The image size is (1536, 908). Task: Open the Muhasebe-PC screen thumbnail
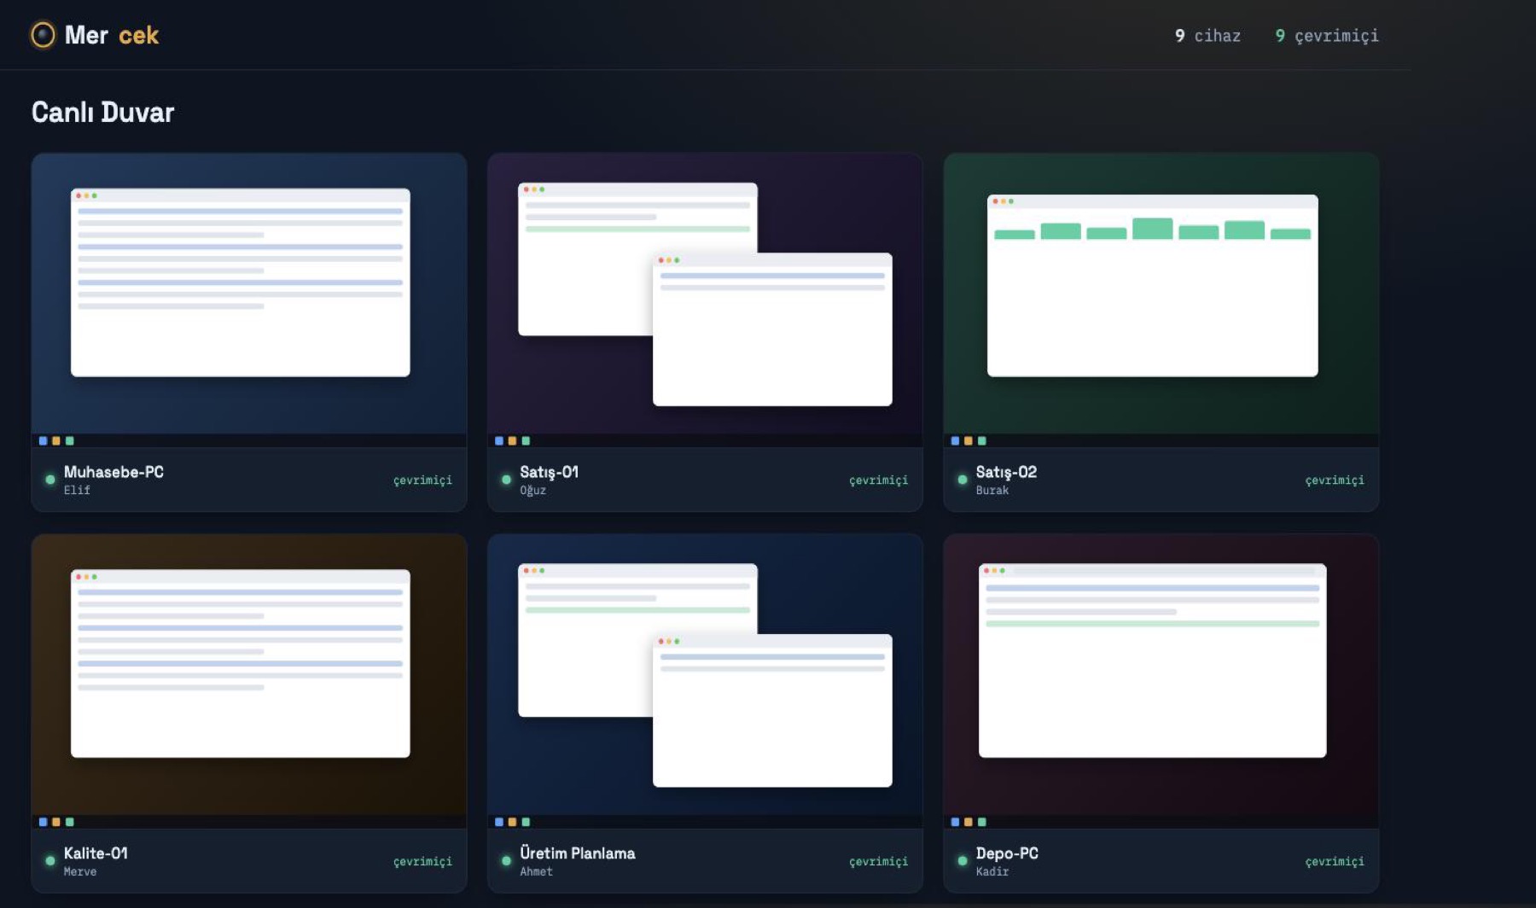tap(249, 300)
